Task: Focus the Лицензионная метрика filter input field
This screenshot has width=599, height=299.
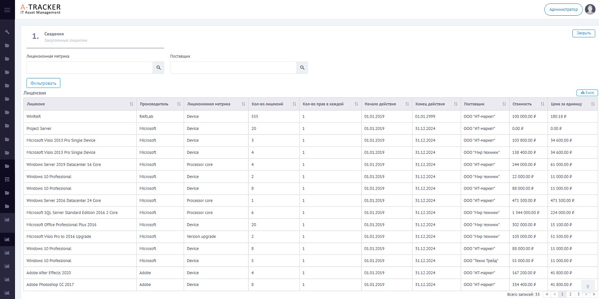Action: (90, 68)
